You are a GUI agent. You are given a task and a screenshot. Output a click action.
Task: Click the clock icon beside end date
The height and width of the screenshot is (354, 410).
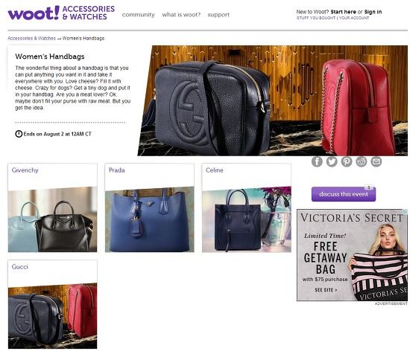coord(19,134)
